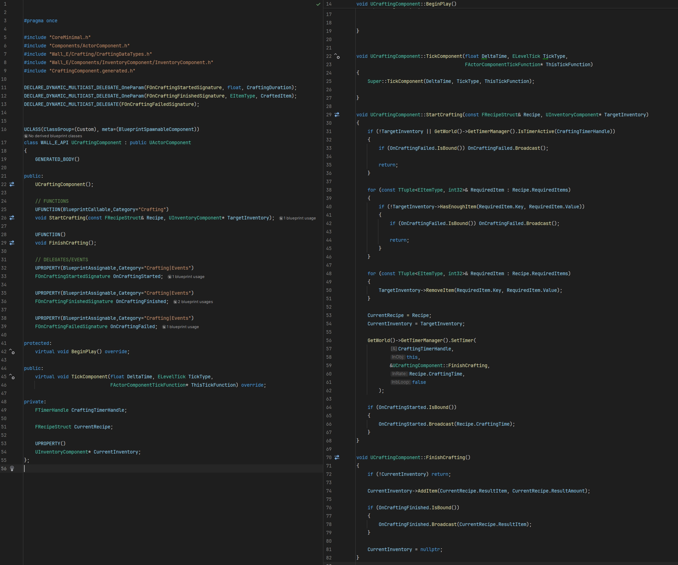The width and height of the screenshot is (678, 565).
Task: Click the override gutter icon for BeginPlay() override
Action: coord(12,351)
